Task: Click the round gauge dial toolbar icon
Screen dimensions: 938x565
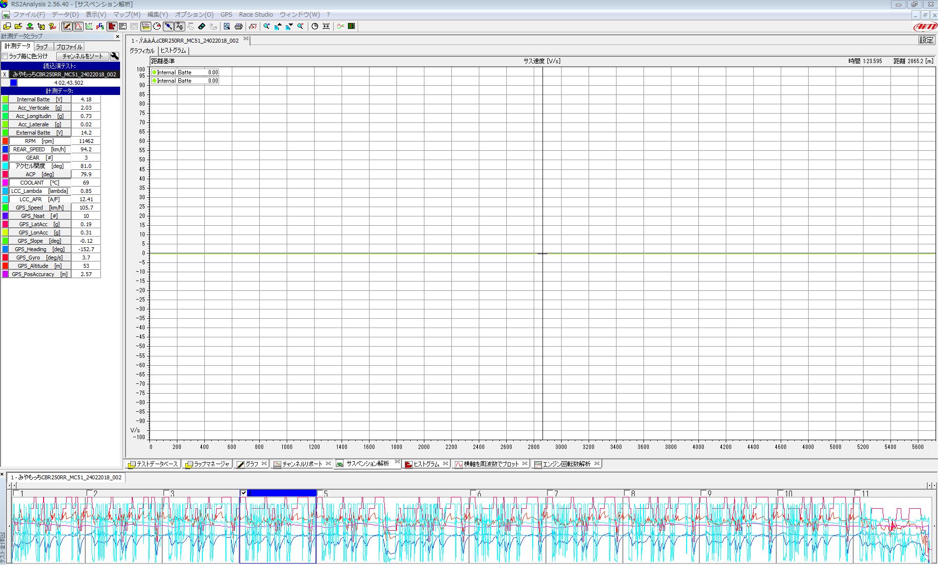Action: tap(157, 26)
